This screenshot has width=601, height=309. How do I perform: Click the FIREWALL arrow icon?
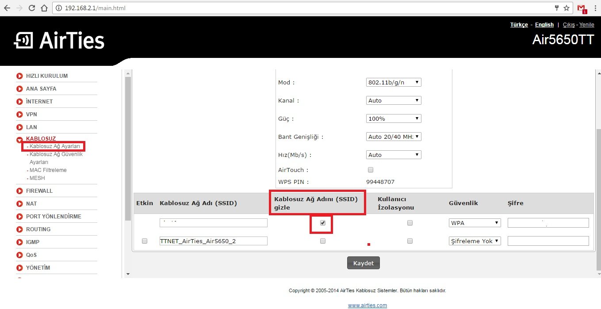[19, 191]
